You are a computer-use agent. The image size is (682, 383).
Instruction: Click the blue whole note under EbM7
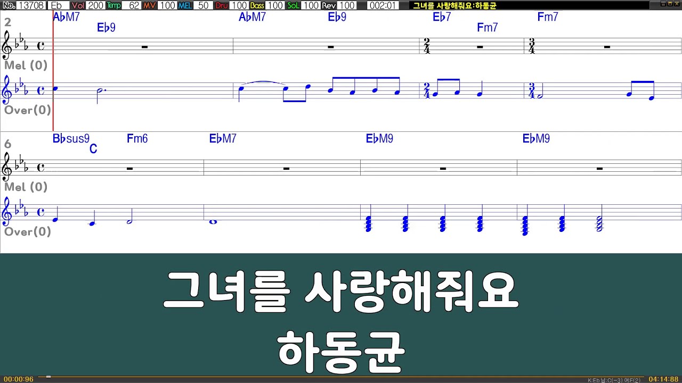click(213, 222)
